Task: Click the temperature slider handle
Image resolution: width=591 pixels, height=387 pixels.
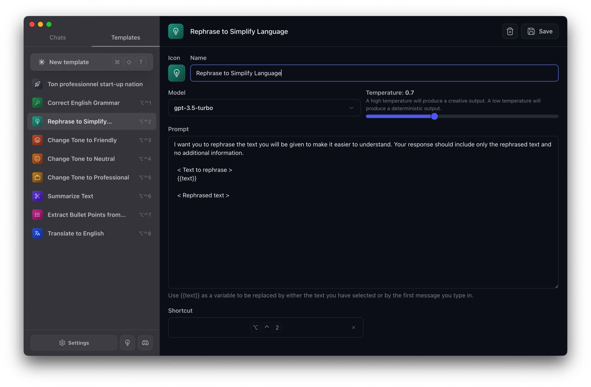Action: (434, 116)
